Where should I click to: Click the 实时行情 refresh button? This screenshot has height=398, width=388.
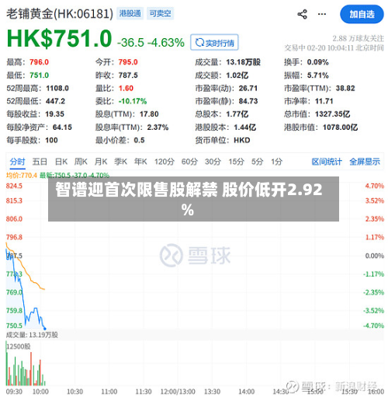(x=214, y=43)
